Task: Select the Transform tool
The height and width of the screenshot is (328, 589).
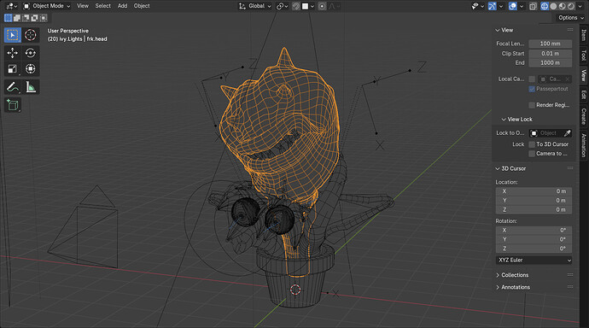Action: [31, 68]
